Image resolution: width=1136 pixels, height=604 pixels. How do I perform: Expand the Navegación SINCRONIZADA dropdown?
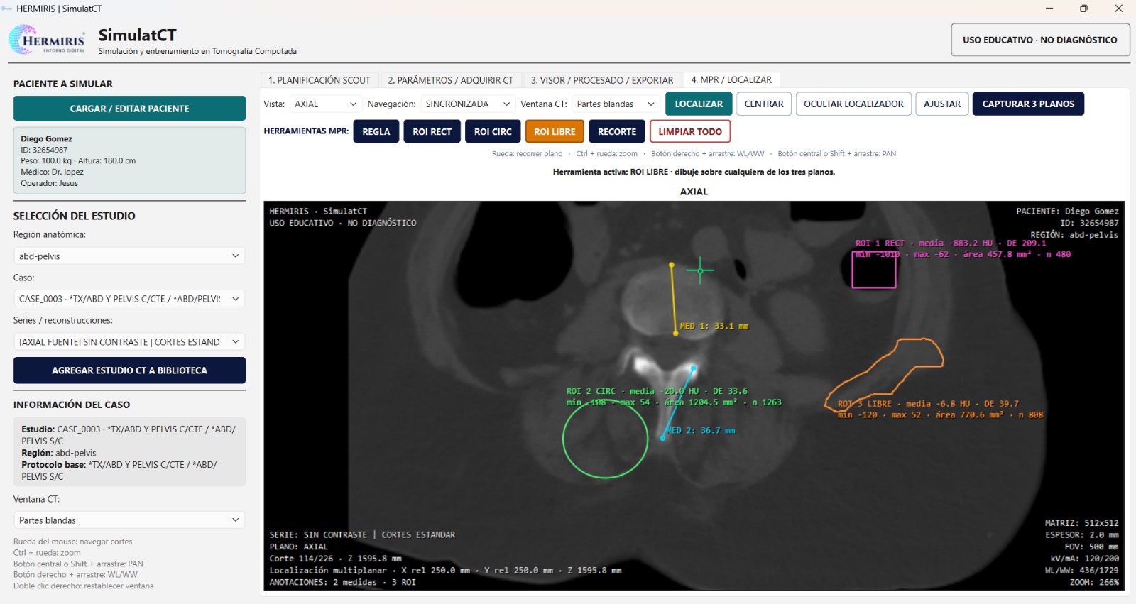(468, 104)
